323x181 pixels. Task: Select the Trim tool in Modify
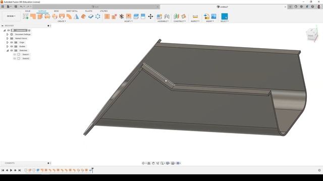click(122, 17)
